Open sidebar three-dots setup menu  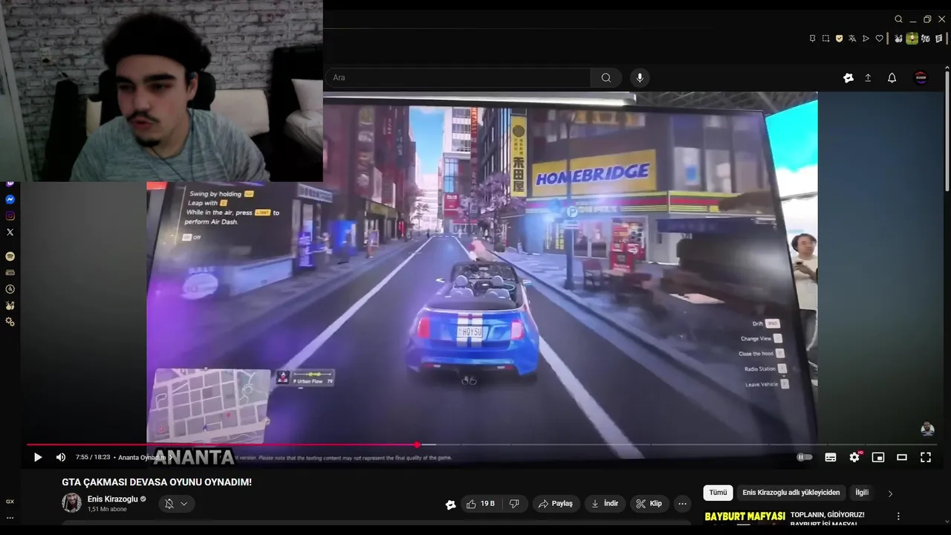(10, 518)
